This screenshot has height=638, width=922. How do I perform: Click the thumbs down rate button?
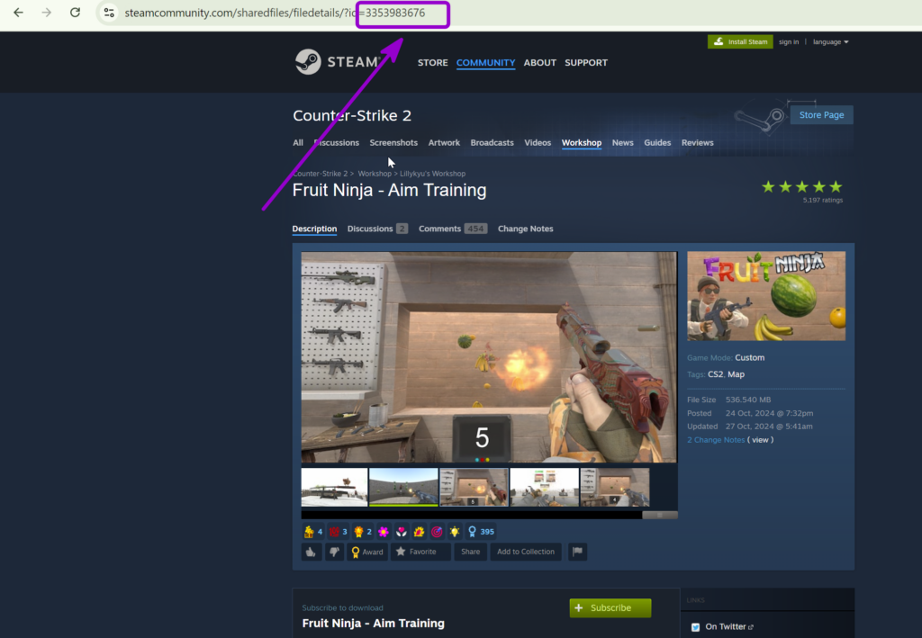(x=335, y=552)
